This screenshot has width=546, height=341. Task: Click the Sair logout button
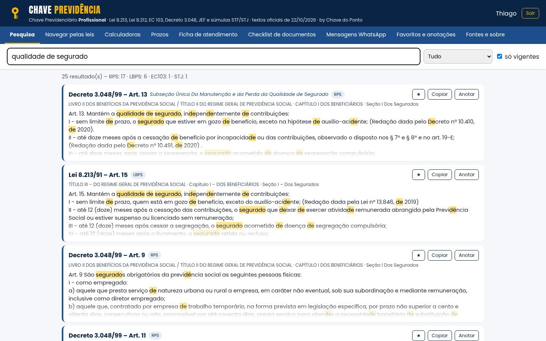click(x=530, y=13)
